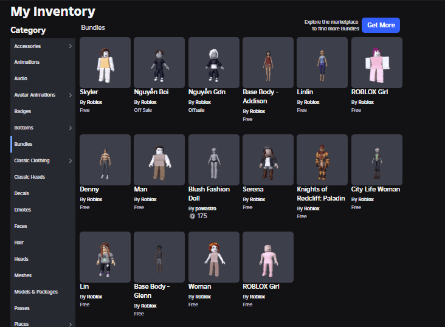Image resolution: width=445 pixels, height=327 pixels.
Task: Open the Base Body - Glenn title link
Action: tap(152, 291)
